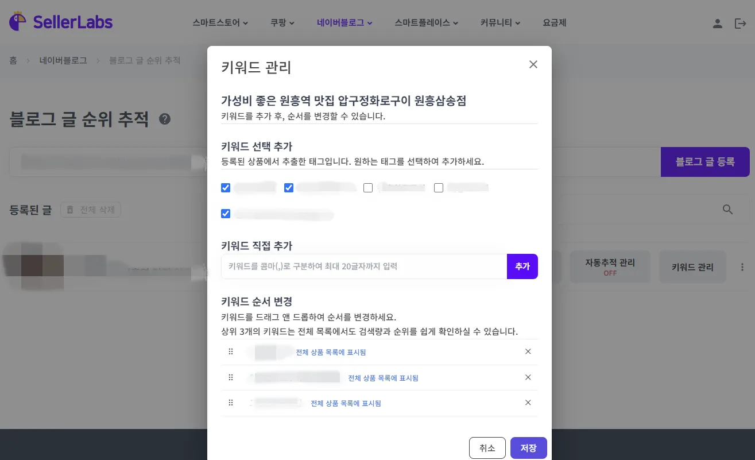Click the 등록된 글 label
The width and height of the screenshot is (755, 460).
click(31, 210)
